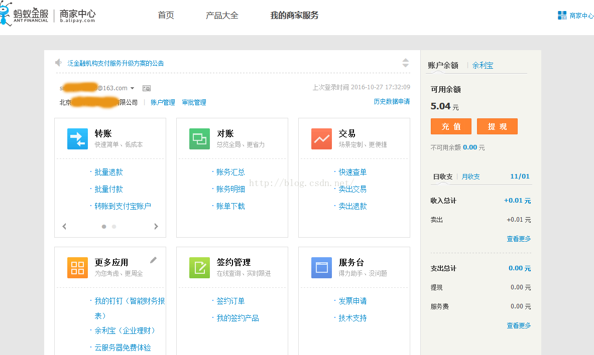Click the pencil edit icon in 更多应用
Viewport: 594px width, 355px height.
pos(153,260)
